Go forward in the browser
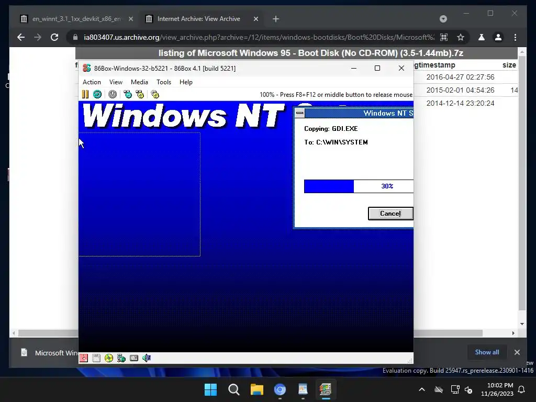536x402 pixels. [38, 37]
